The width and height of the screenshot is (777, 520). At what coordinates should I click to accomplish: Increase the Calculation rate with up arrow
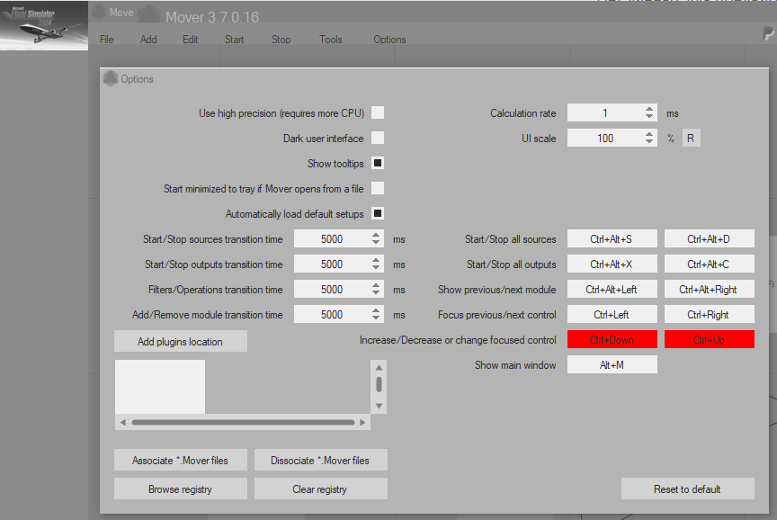649,109
